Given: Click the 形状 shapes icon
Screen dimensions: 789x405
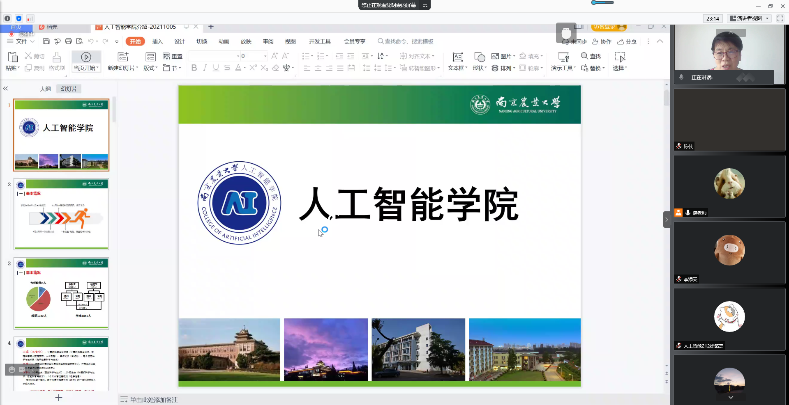Looking at the screenshot, I should click(x=479, y=57).
